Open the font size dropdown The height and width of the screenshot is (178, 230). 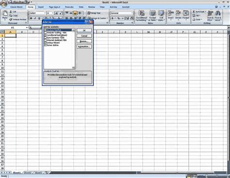coord(53,13)
